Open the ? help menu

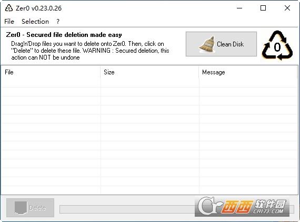tap(58, 21)
